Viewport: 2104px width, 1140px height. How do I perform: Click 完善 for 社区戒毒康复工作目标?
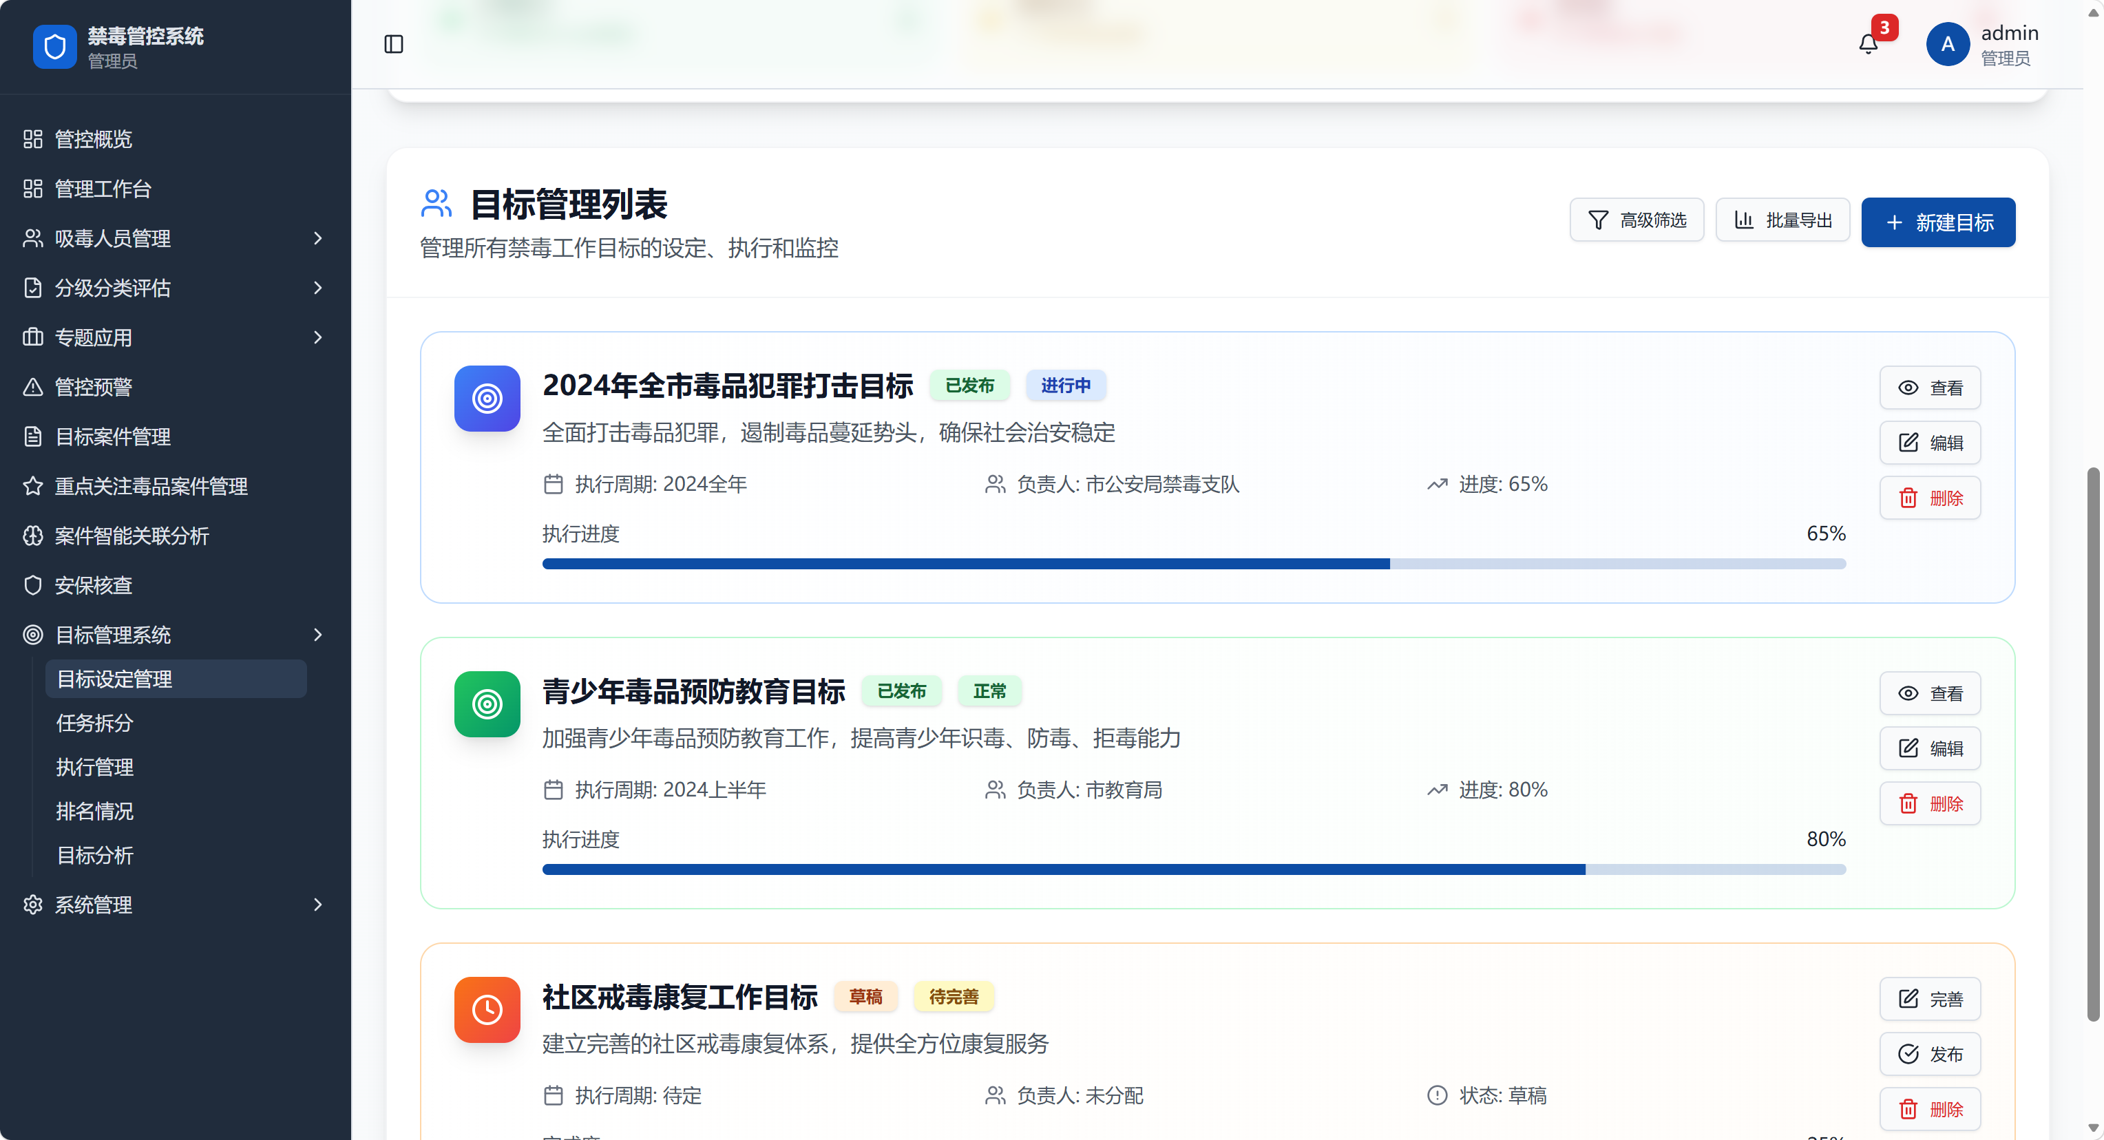(1930, 999)
